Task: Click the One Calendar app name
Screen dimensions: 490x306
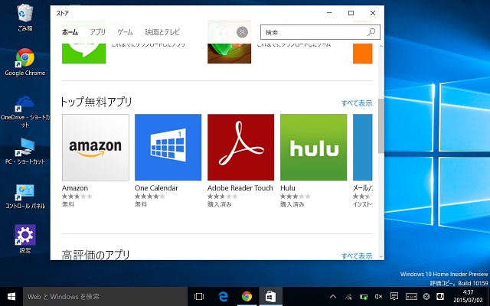Action: pyautogui.click(x=156, y=188)
